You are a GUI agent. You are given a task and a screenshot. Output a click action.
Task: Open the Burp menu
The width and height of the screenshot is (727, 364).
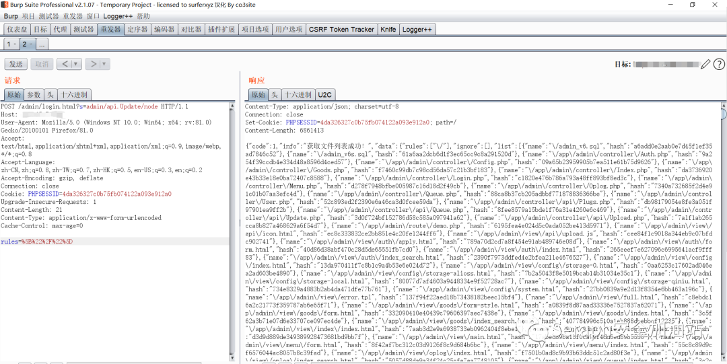[11, 16]
